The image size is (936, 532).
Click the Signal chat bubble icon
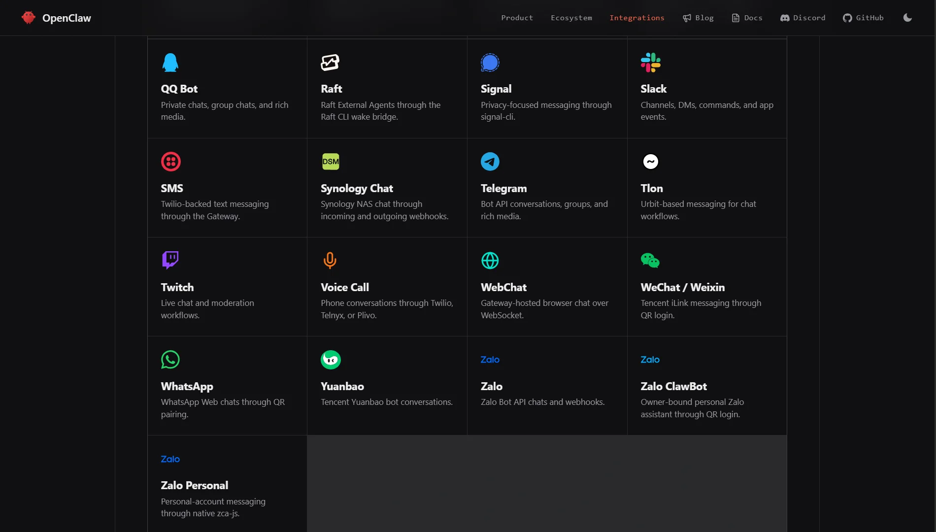pos(490,63)
